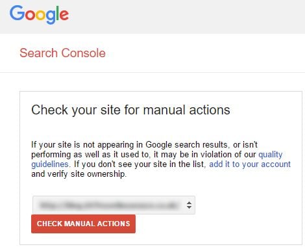Screen dimensions: 305x247
Task: Open the quality guidelines link
Action: click(271, 155)
